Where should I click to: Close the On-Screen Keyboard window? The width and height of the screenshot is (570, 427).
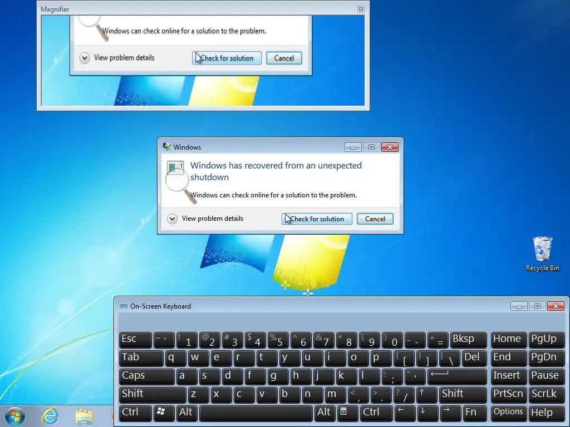pyautogui.click(x=556, y=306)
